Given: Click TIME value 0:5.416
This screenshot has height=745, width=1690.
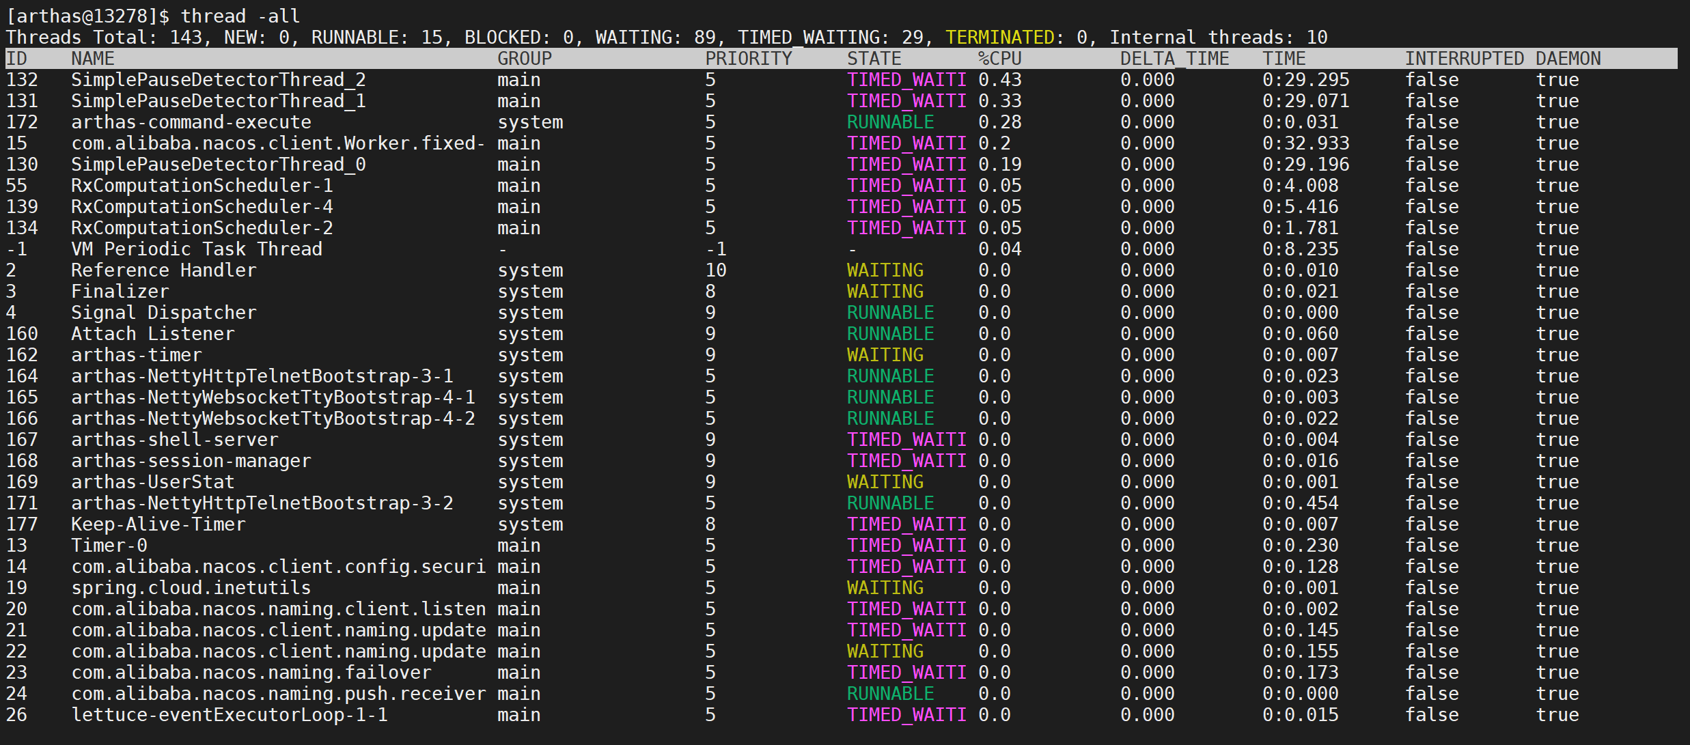Looking at the screenshot, I should [x=1301, y=207].
